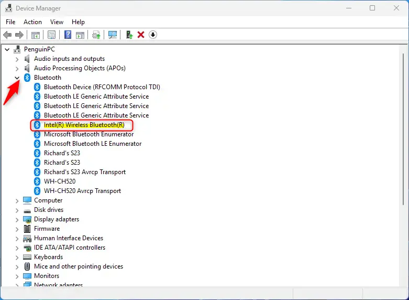Click Audio inputs and outputs speaker icon
The image size is (409, 300).
27,59
